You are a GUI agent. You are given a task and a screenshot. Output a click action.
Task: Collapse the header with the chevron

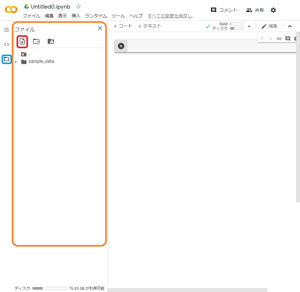point(290,26)
